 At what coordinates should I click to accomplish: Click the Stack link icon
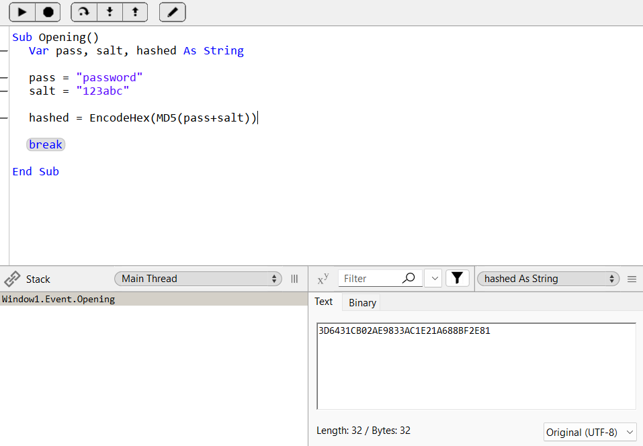click(12, 279)
